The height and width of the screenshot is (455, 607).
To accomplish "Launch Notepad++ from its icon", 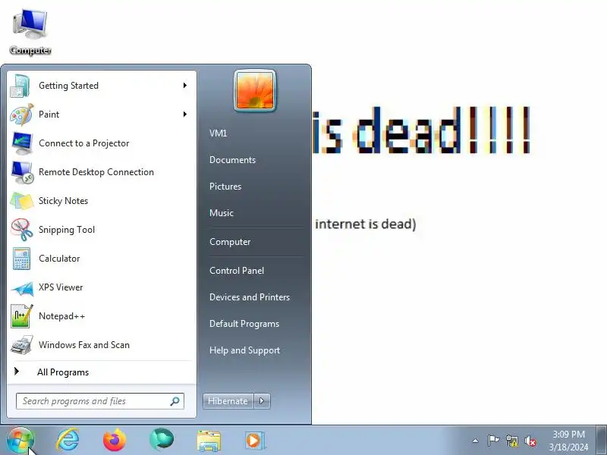I will point(21,316).
